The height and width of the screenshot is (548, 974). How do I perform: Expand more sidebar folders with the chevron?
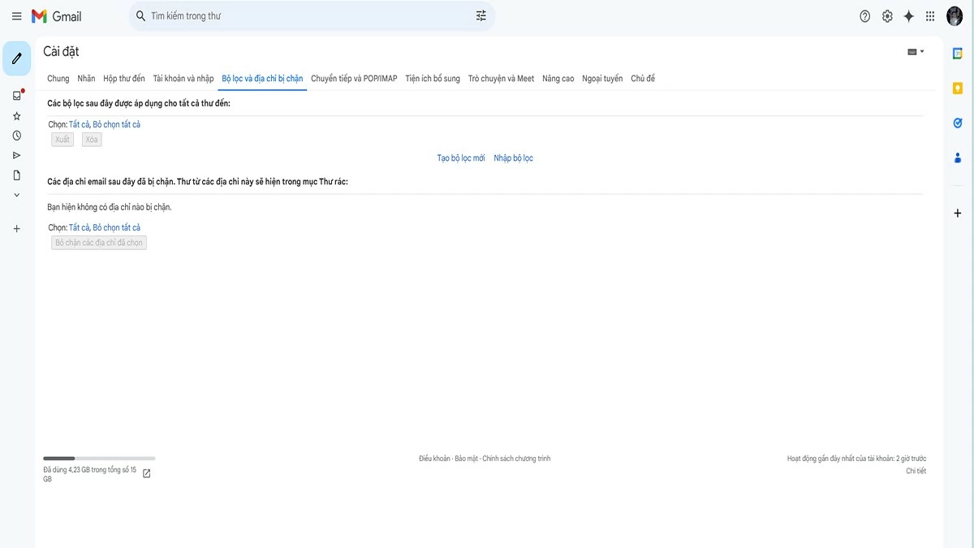16,194
